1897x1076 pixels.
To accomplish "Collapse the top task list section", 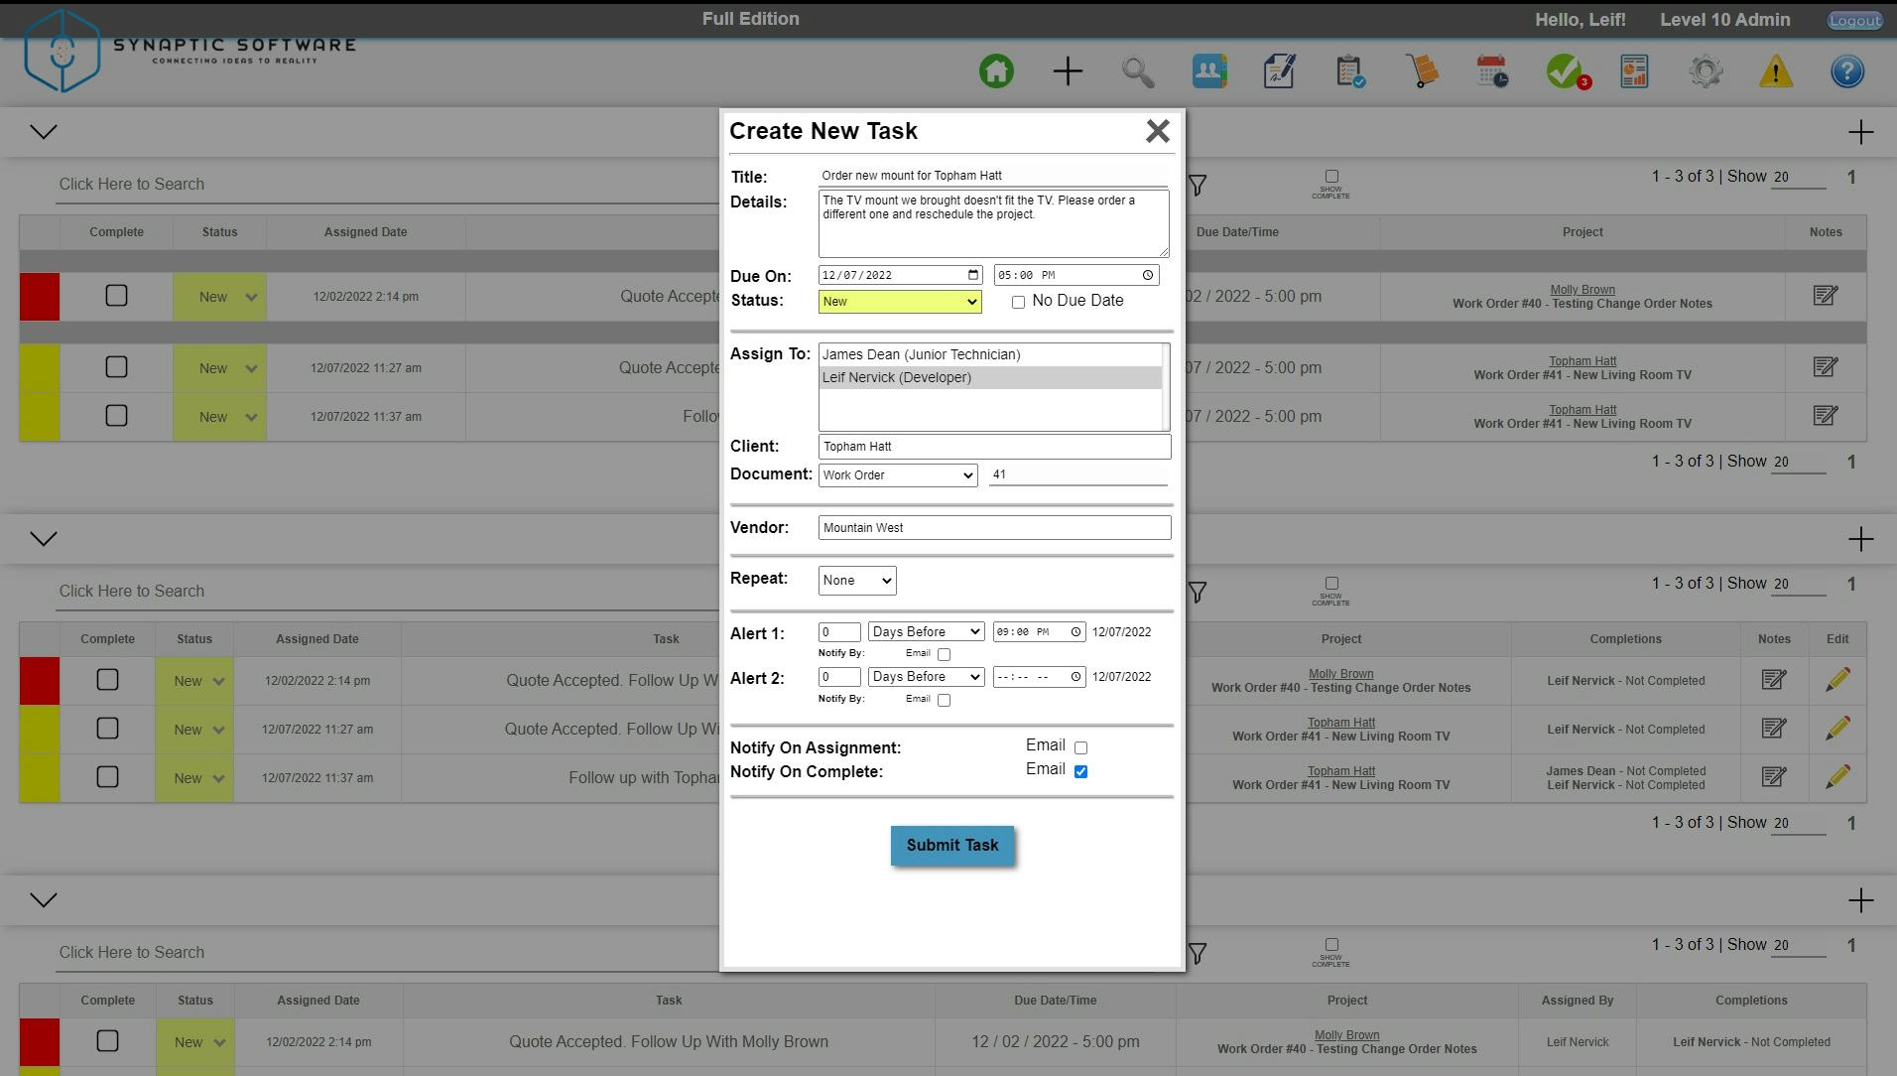I will 42,130.
